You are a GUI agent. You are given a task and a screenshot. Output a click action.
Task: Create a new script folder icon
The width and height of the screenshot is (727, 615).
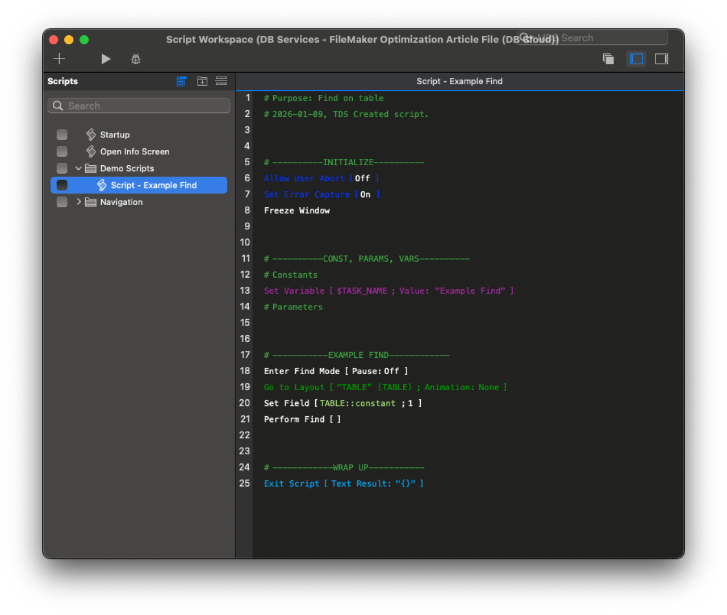202,81
